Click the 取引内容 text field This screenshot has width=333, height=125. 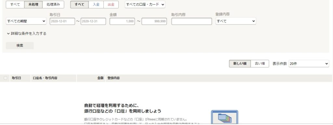(192, 21)
